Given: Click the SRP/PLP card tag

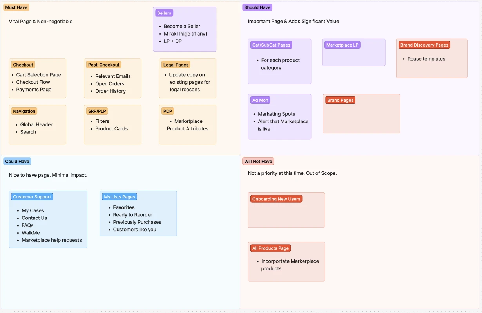Looking at the screenshot, I should pos(97,111).
